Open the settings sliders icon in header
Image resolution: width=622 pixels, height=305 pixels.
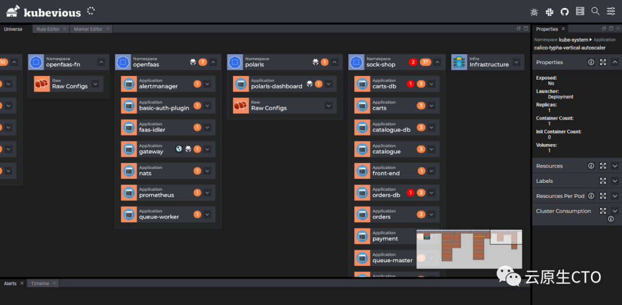tap(611, 11)
